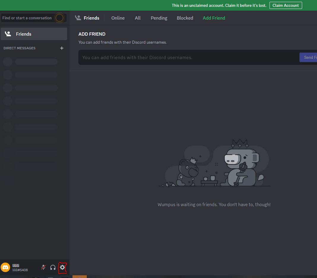Select Friends in the left sidebar

click(x=34, y=34)
